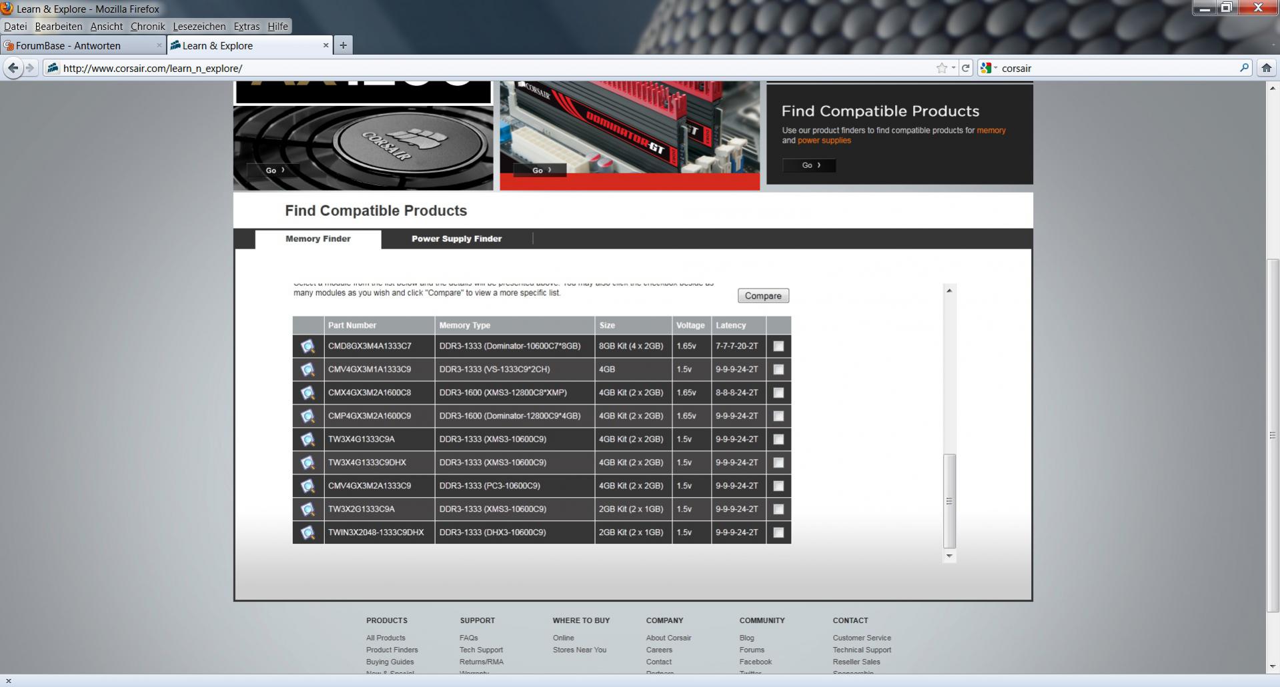
Task: Open the Extras menu
Action: (x=246, y=27)
